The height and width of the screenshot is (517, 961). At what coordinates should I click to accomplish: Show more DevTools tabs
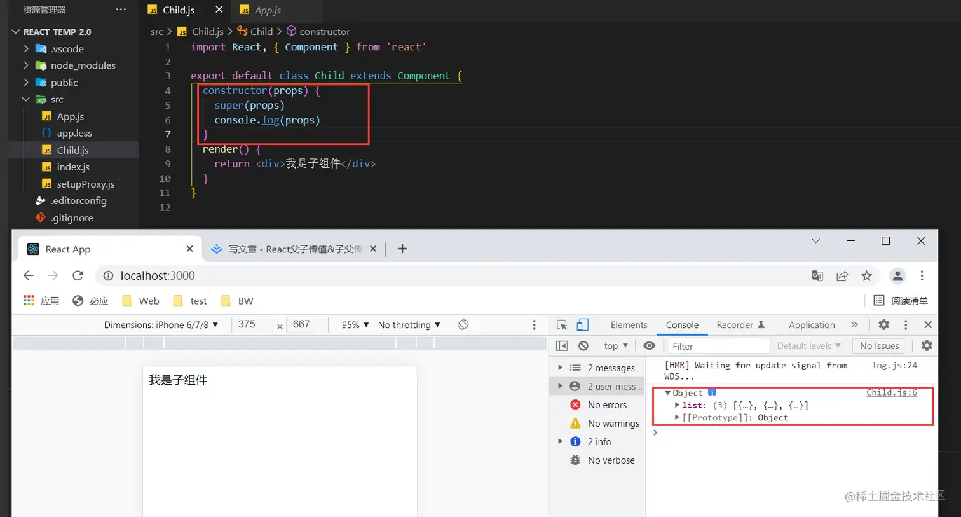tap(854, 325)
